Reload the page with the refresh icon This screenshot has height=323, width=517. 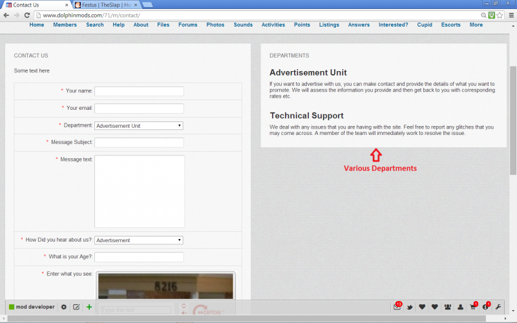(x=27, y=15)
